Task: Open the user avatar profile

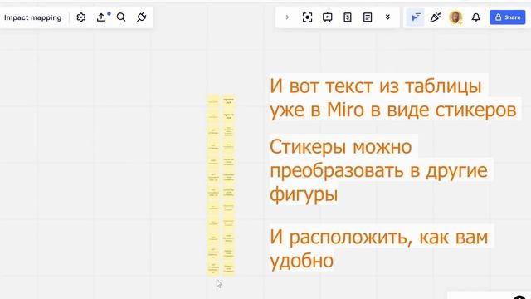Action: (455, 17)
